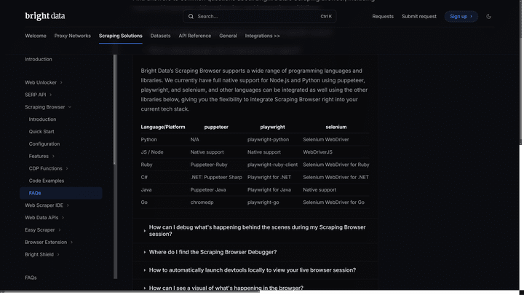Open the Configuration page

[44, 143]
